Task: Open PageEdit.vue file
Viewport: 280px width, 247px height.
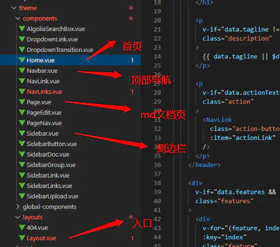Action: click(44, 112)
